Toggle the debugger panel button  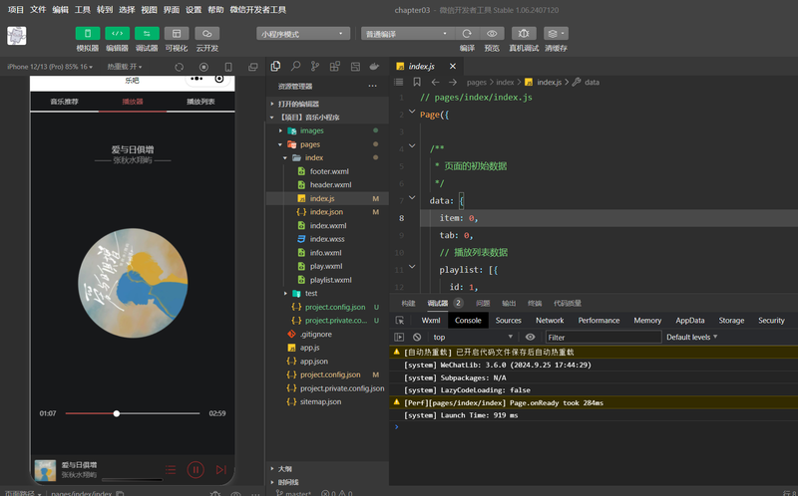pyautogui.click(x=147, y=34)
